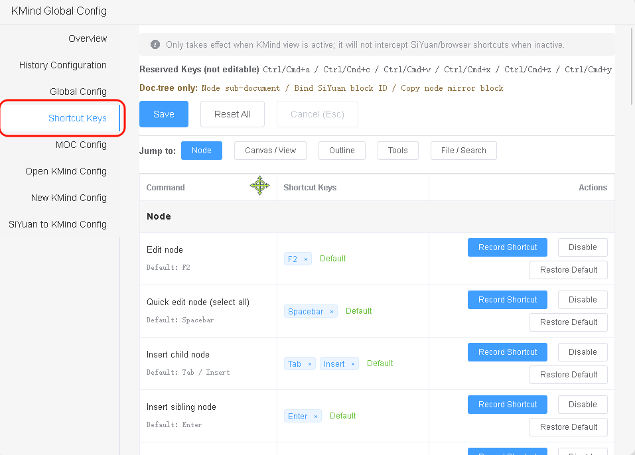
Task: Go to Global Config
Action: point(78,92)
